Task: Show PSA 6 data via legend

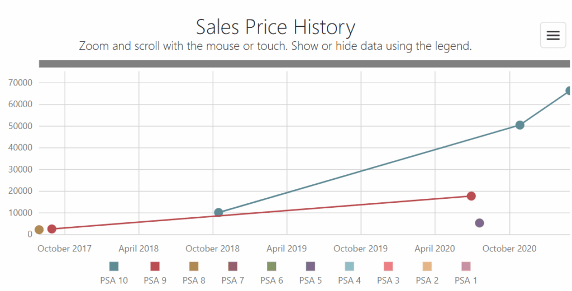Action: pos(271,266)
